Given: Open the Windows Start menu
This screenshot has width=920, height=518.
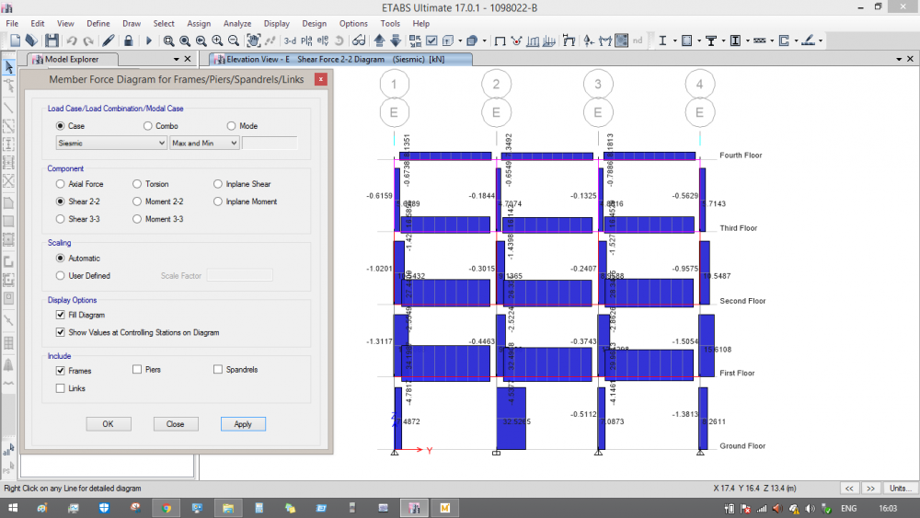Looking at the screenshot, I should point(12,508).
